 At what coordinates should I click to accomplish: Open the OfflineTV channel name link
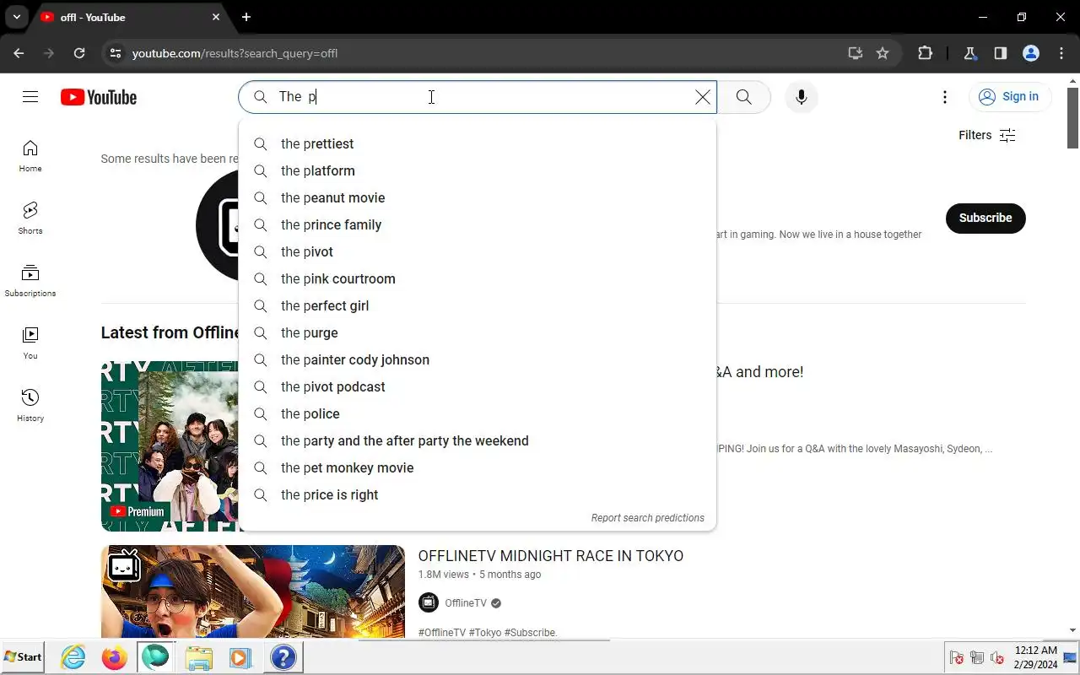[466, 603]
